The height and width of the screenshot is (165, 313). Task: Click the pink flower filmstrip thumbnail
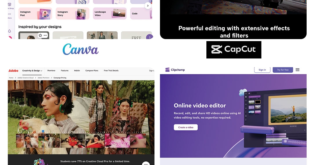(117, 141)
